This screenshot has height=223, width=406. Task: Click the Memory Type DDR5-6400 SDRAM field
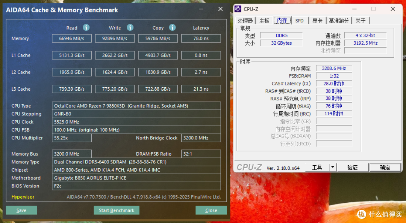[x=136, y=162]
